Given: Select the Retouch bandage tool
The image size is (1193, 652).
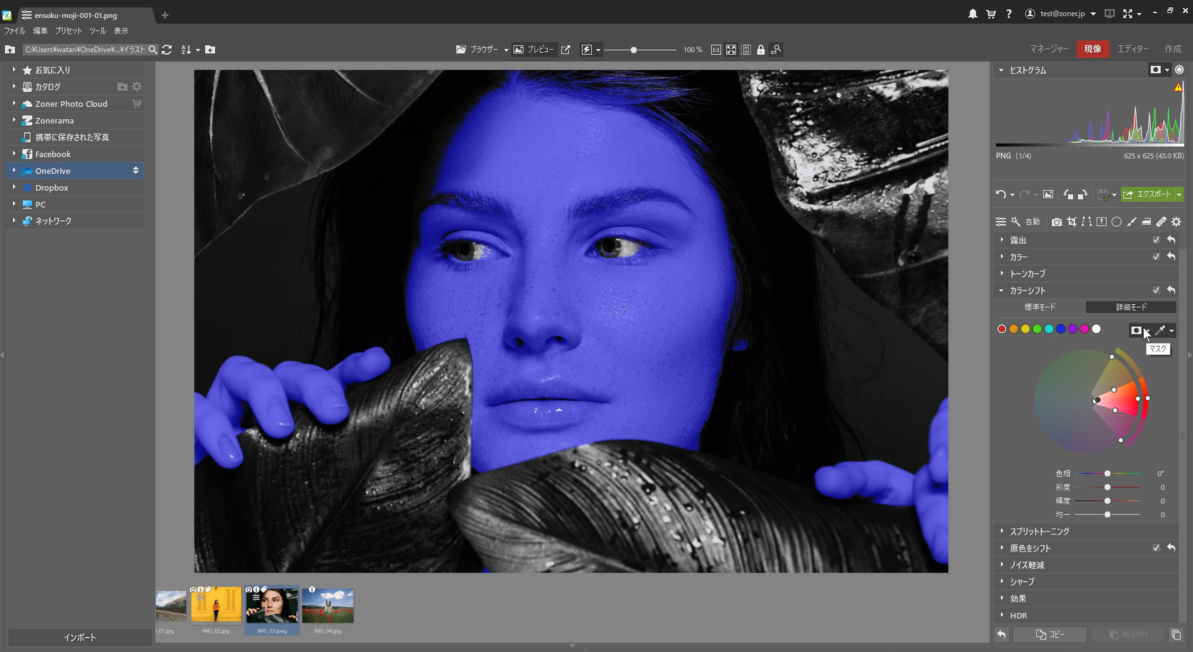Looking at the screenshot, I should 1161,222.
